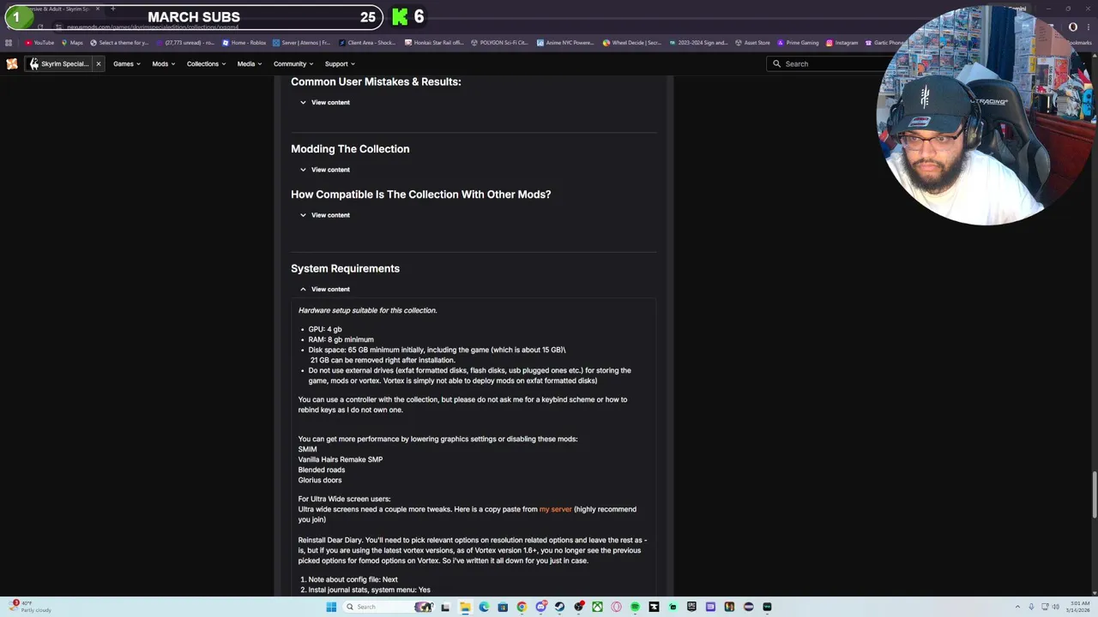Open the Mods dropdown menu
This screenshot has width=1098, height=617.
tap(163, 63)
